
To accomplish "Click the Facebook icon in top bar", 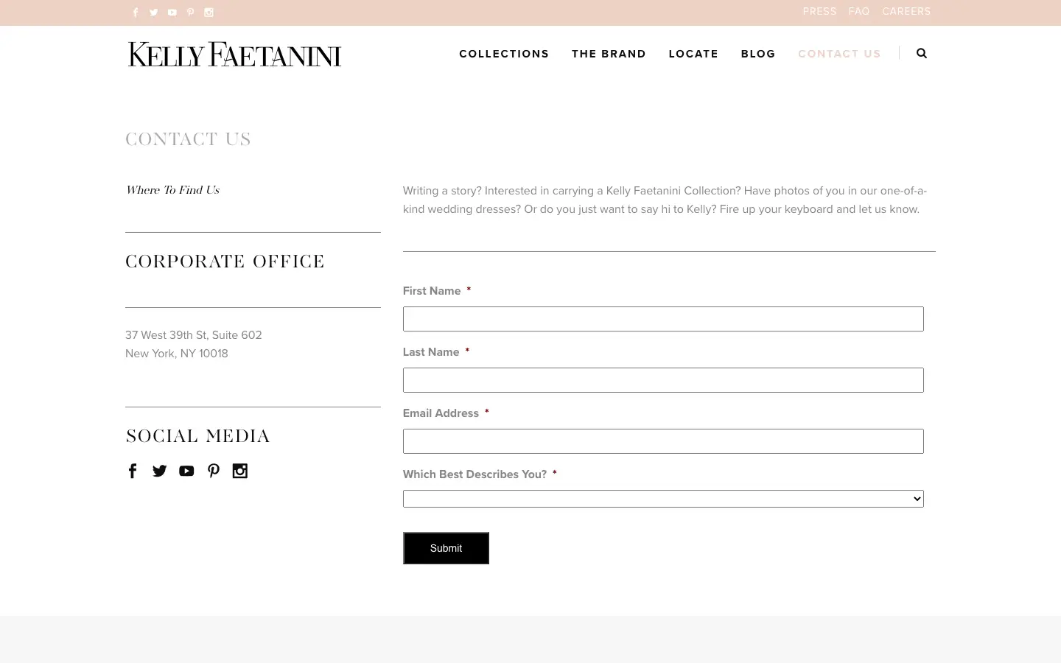I will click(136, 13).
